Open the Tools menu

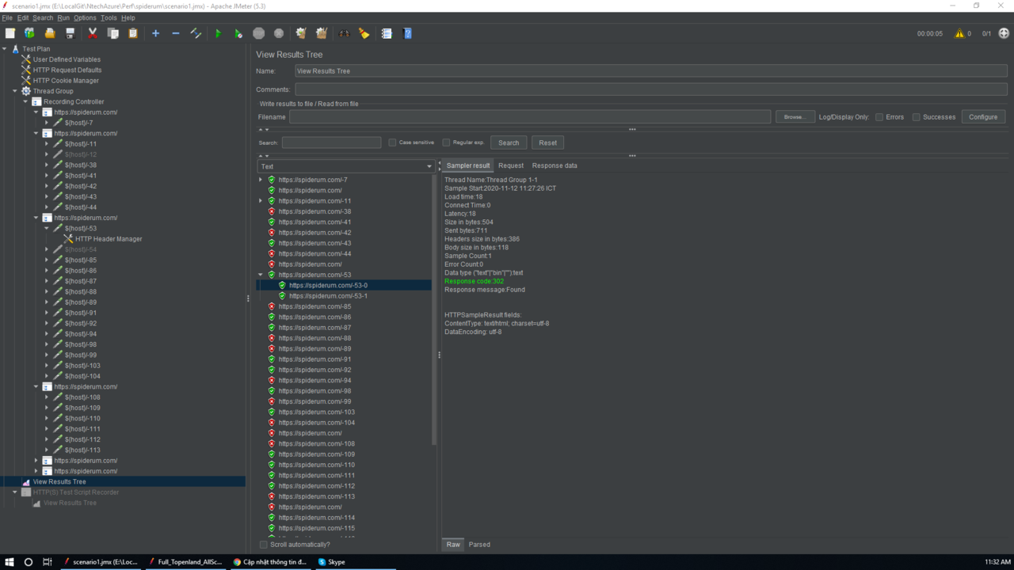pyautogui.click(x=109, y=17)
